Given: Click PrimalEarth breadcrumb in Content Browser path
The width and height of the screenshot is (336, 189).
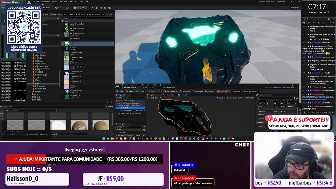Looking at the screenshot, I should [x=80, y=14].
